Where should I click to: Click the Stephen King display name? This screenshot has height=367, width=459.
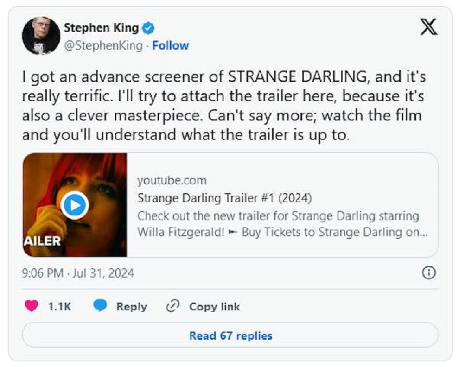coord(101,28)
